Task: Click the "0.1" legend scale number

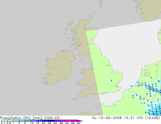Action: point(3,123)
